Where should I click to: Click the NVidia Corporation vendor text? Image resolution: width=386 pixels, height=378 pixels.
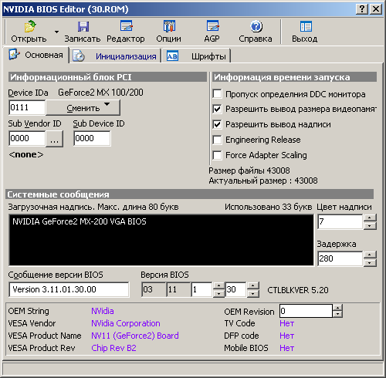(126, 323)
